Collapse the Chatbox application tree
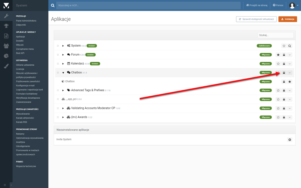The image size is (301, 188). 63,73
